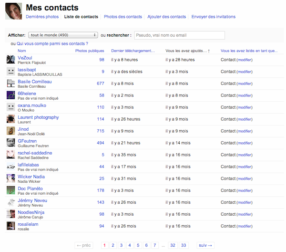Open the Jinod name link
The image size is (286, 252).
click(23, 129)
